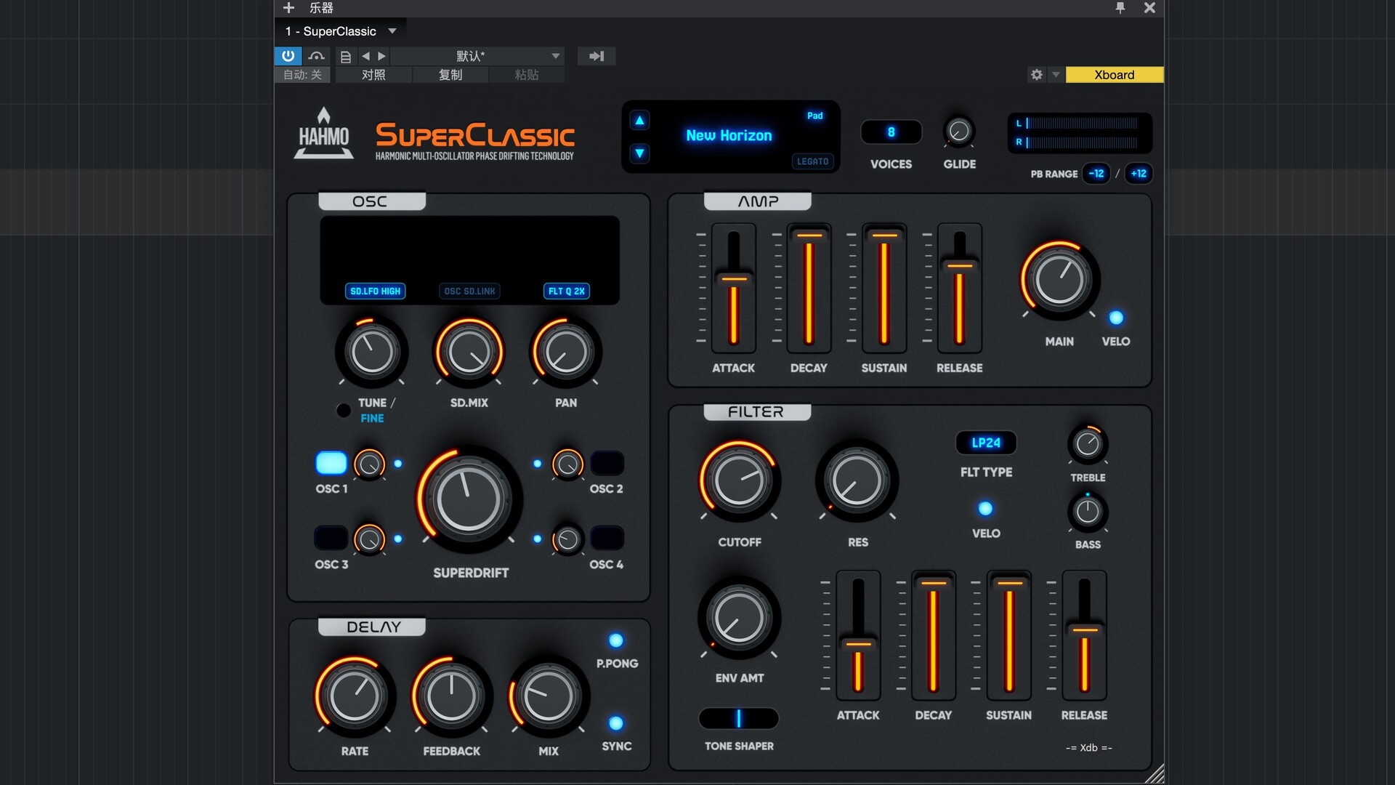Disable the delay SYNC toggle
The width and height of the screenshot is (1395, 785).
tap(616, 723)
